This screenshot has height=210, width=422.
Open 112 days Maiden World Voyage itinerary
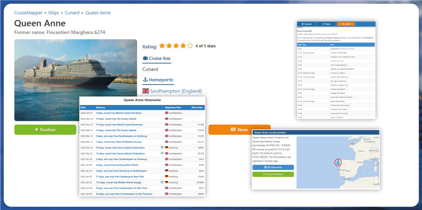pos(119,182)
